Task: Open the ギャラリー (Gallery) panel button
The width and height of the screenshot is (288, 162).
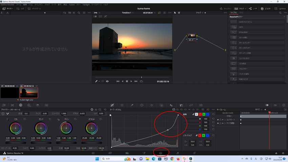Action: point(8,8)
